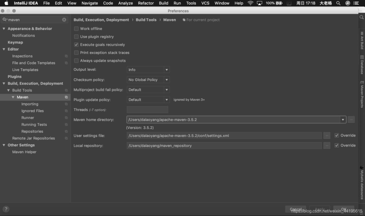Screen dimensions: 365x216
Task: Enable Print exception stack traces
Action: point(76,53)
